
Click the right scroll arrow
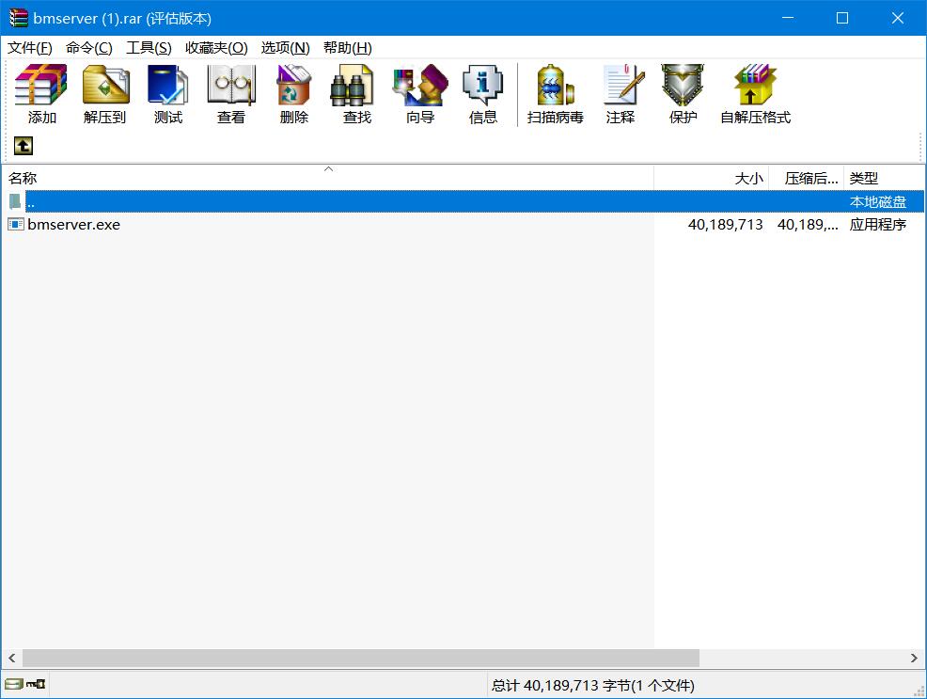click(x=914, y=658)
